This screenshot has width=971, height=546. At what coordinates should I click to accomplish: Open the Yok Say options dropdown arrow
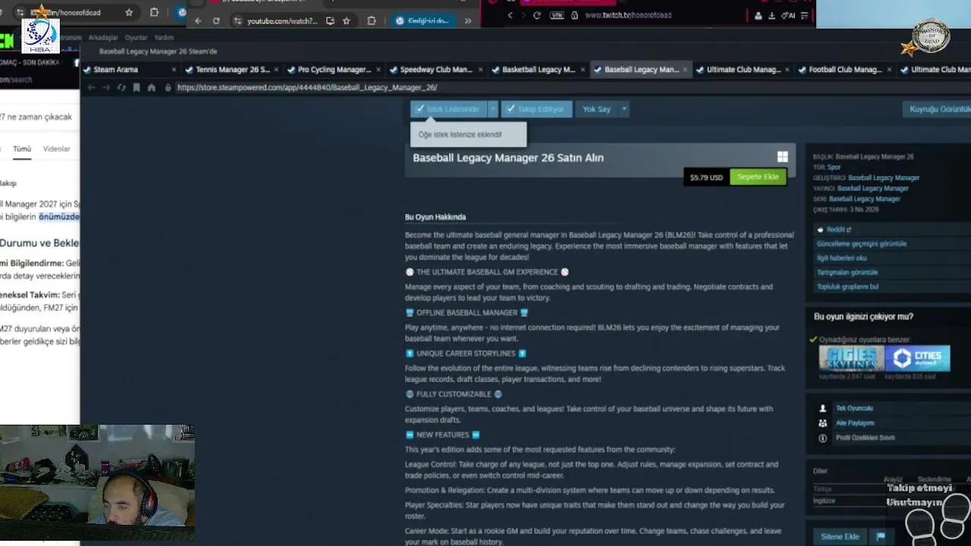tap(624, 109)
